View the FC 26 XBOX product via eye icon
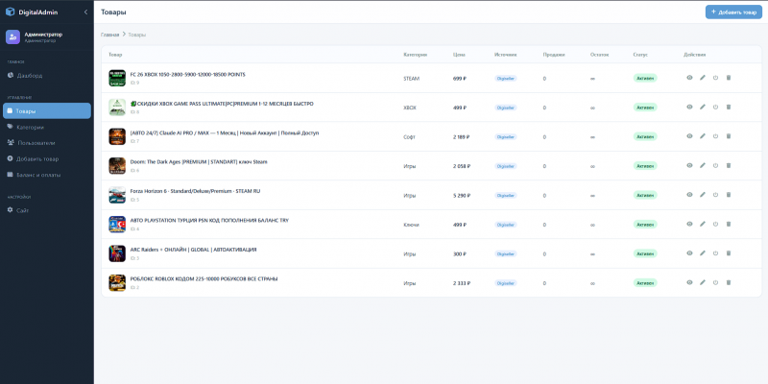Image resolution: width=768 pixels, height=384 pixels. [689, 78]
